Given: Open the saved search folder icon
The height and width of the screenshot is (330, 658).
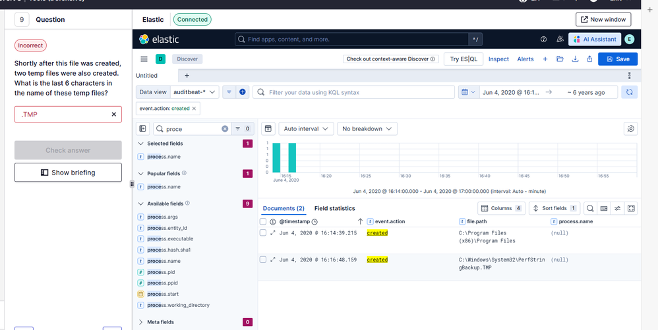Looking at the screenshot, I should point(560,59).
